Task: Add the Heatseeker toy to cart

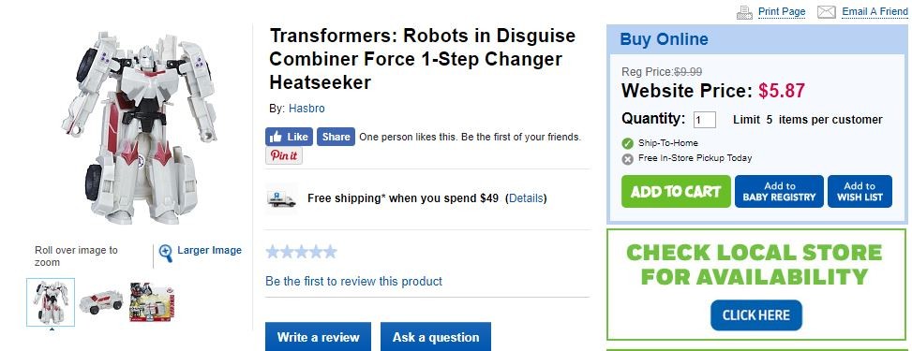Action: coord(676,191)
